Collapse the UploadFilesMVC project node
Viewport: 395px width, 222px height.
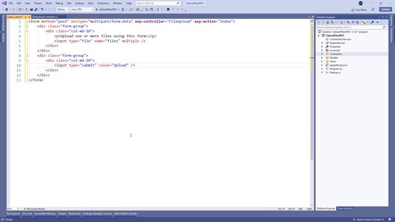tap(318, 36)
